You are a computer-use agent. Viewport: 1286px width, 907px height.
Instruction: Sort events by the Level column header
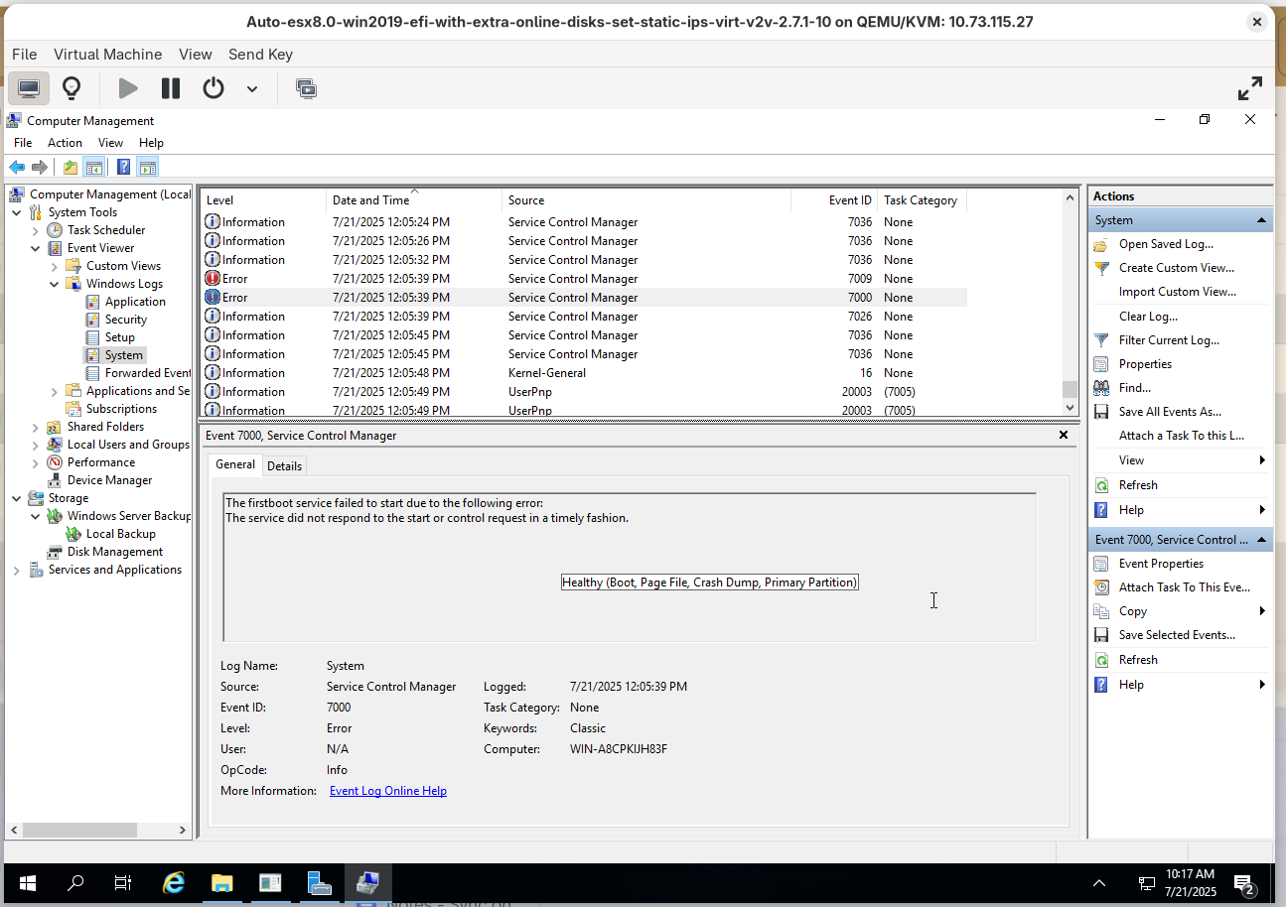[263, 200]
